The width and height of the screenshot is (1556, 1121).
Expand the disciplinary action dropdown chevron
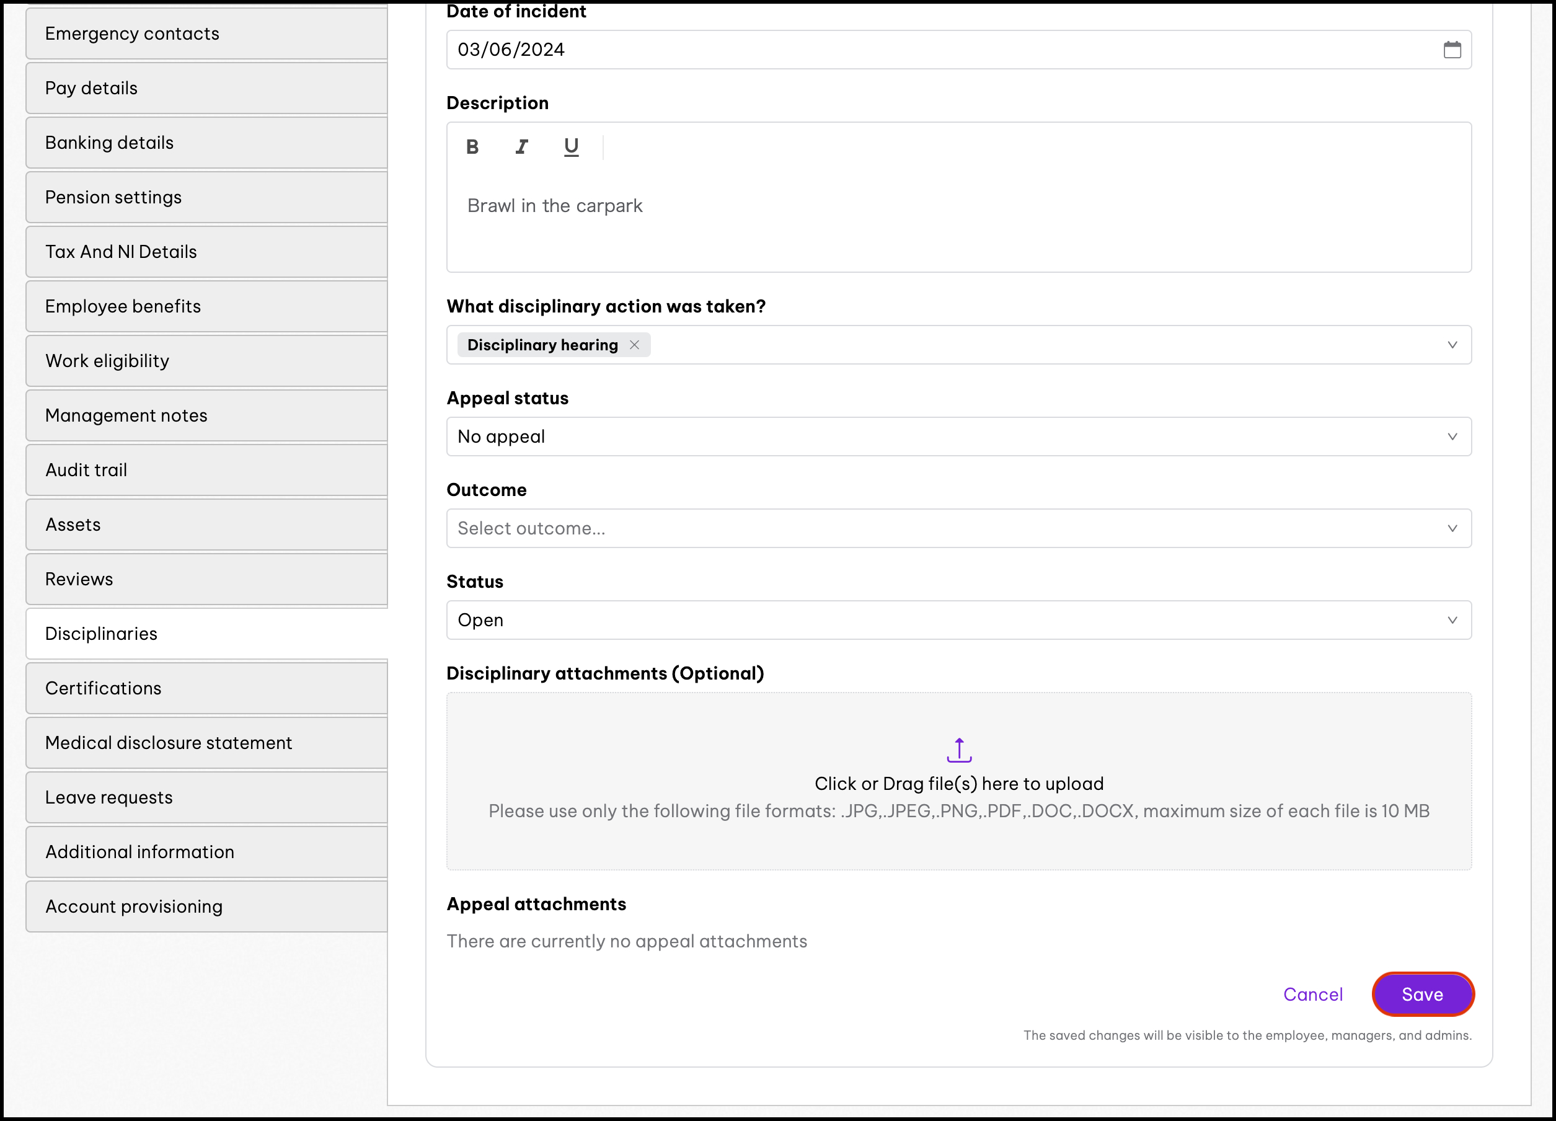pyautogui.click(x=1452, y=345)
